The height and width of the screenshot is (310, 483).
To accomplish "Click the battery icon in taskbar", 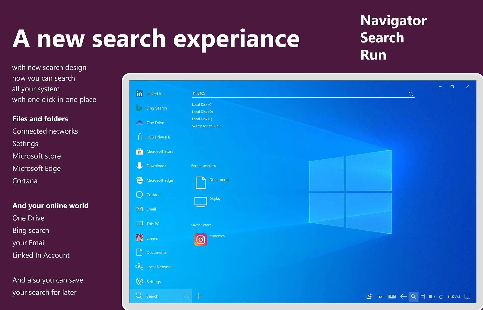I will pyautogui.click(x=432, y=297).
